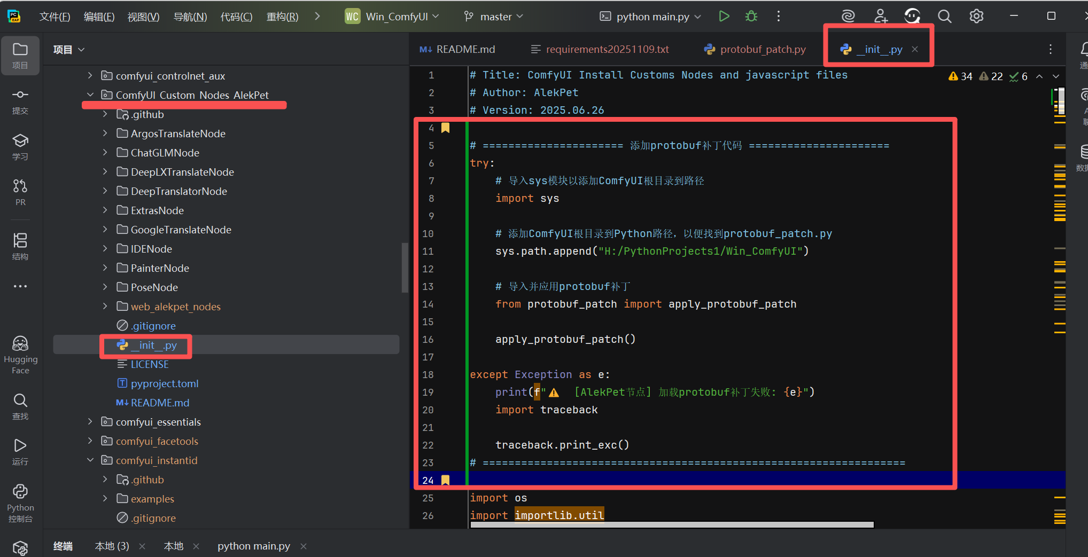
Task: Click the project tree vertical scrollbar
Action: (405, 268)
